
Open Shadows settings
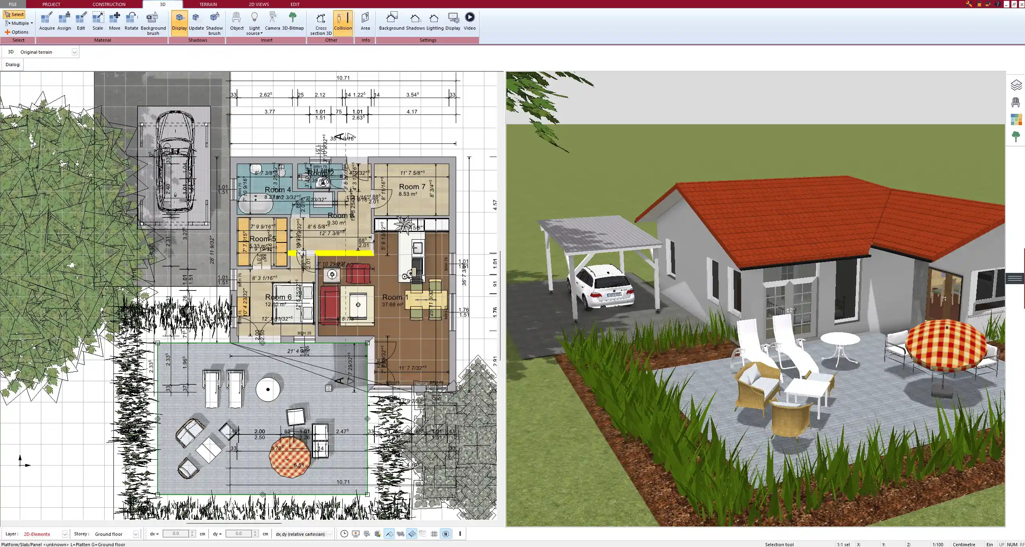click(x=415, y=22)
